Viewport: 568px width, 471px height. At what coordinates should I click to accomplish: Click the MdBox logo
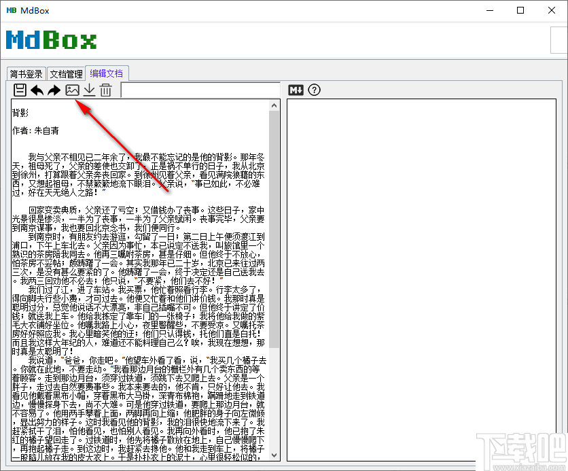pyautogui.click(x=51, y=41)
